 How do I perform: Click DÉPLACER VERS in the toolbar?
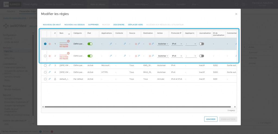coord(135,24)
